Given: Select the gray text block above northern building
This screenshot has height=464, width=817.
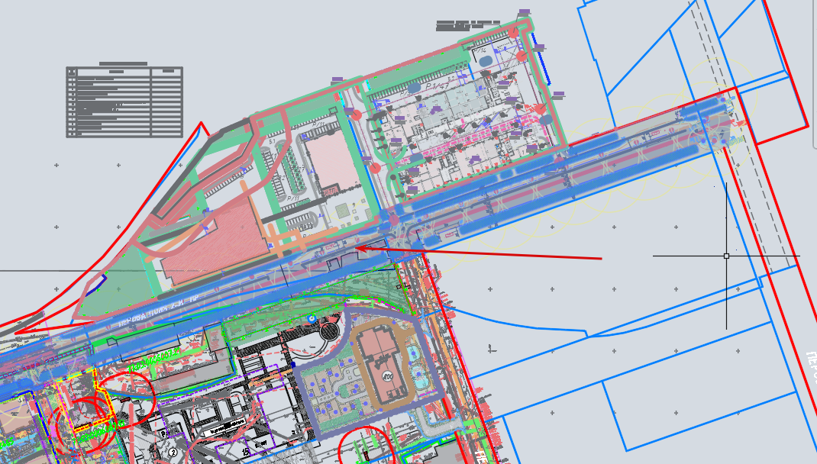Looking at the screenshot, I should [468, 25].
